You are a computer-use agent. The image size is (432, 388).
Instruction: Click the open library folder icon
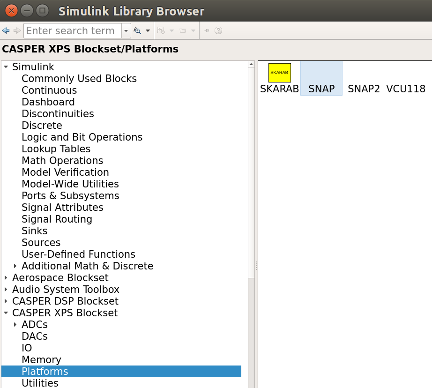pyautogui.click(x=183, y=30)
